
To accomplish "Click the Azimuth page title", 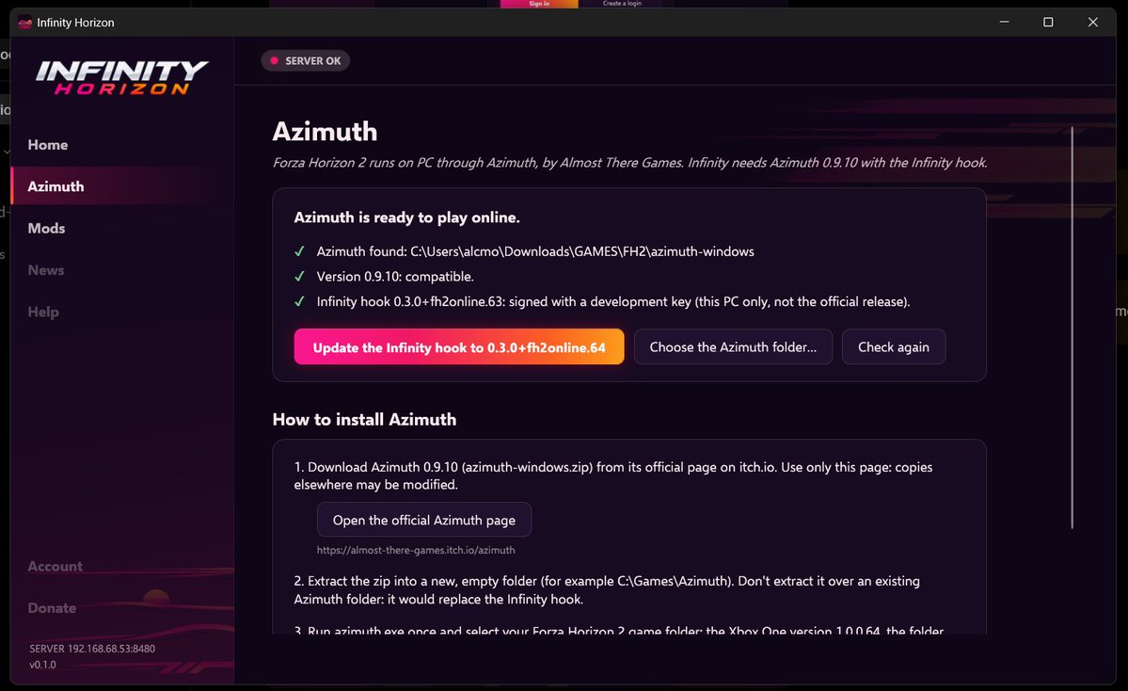I will [325, 132].
